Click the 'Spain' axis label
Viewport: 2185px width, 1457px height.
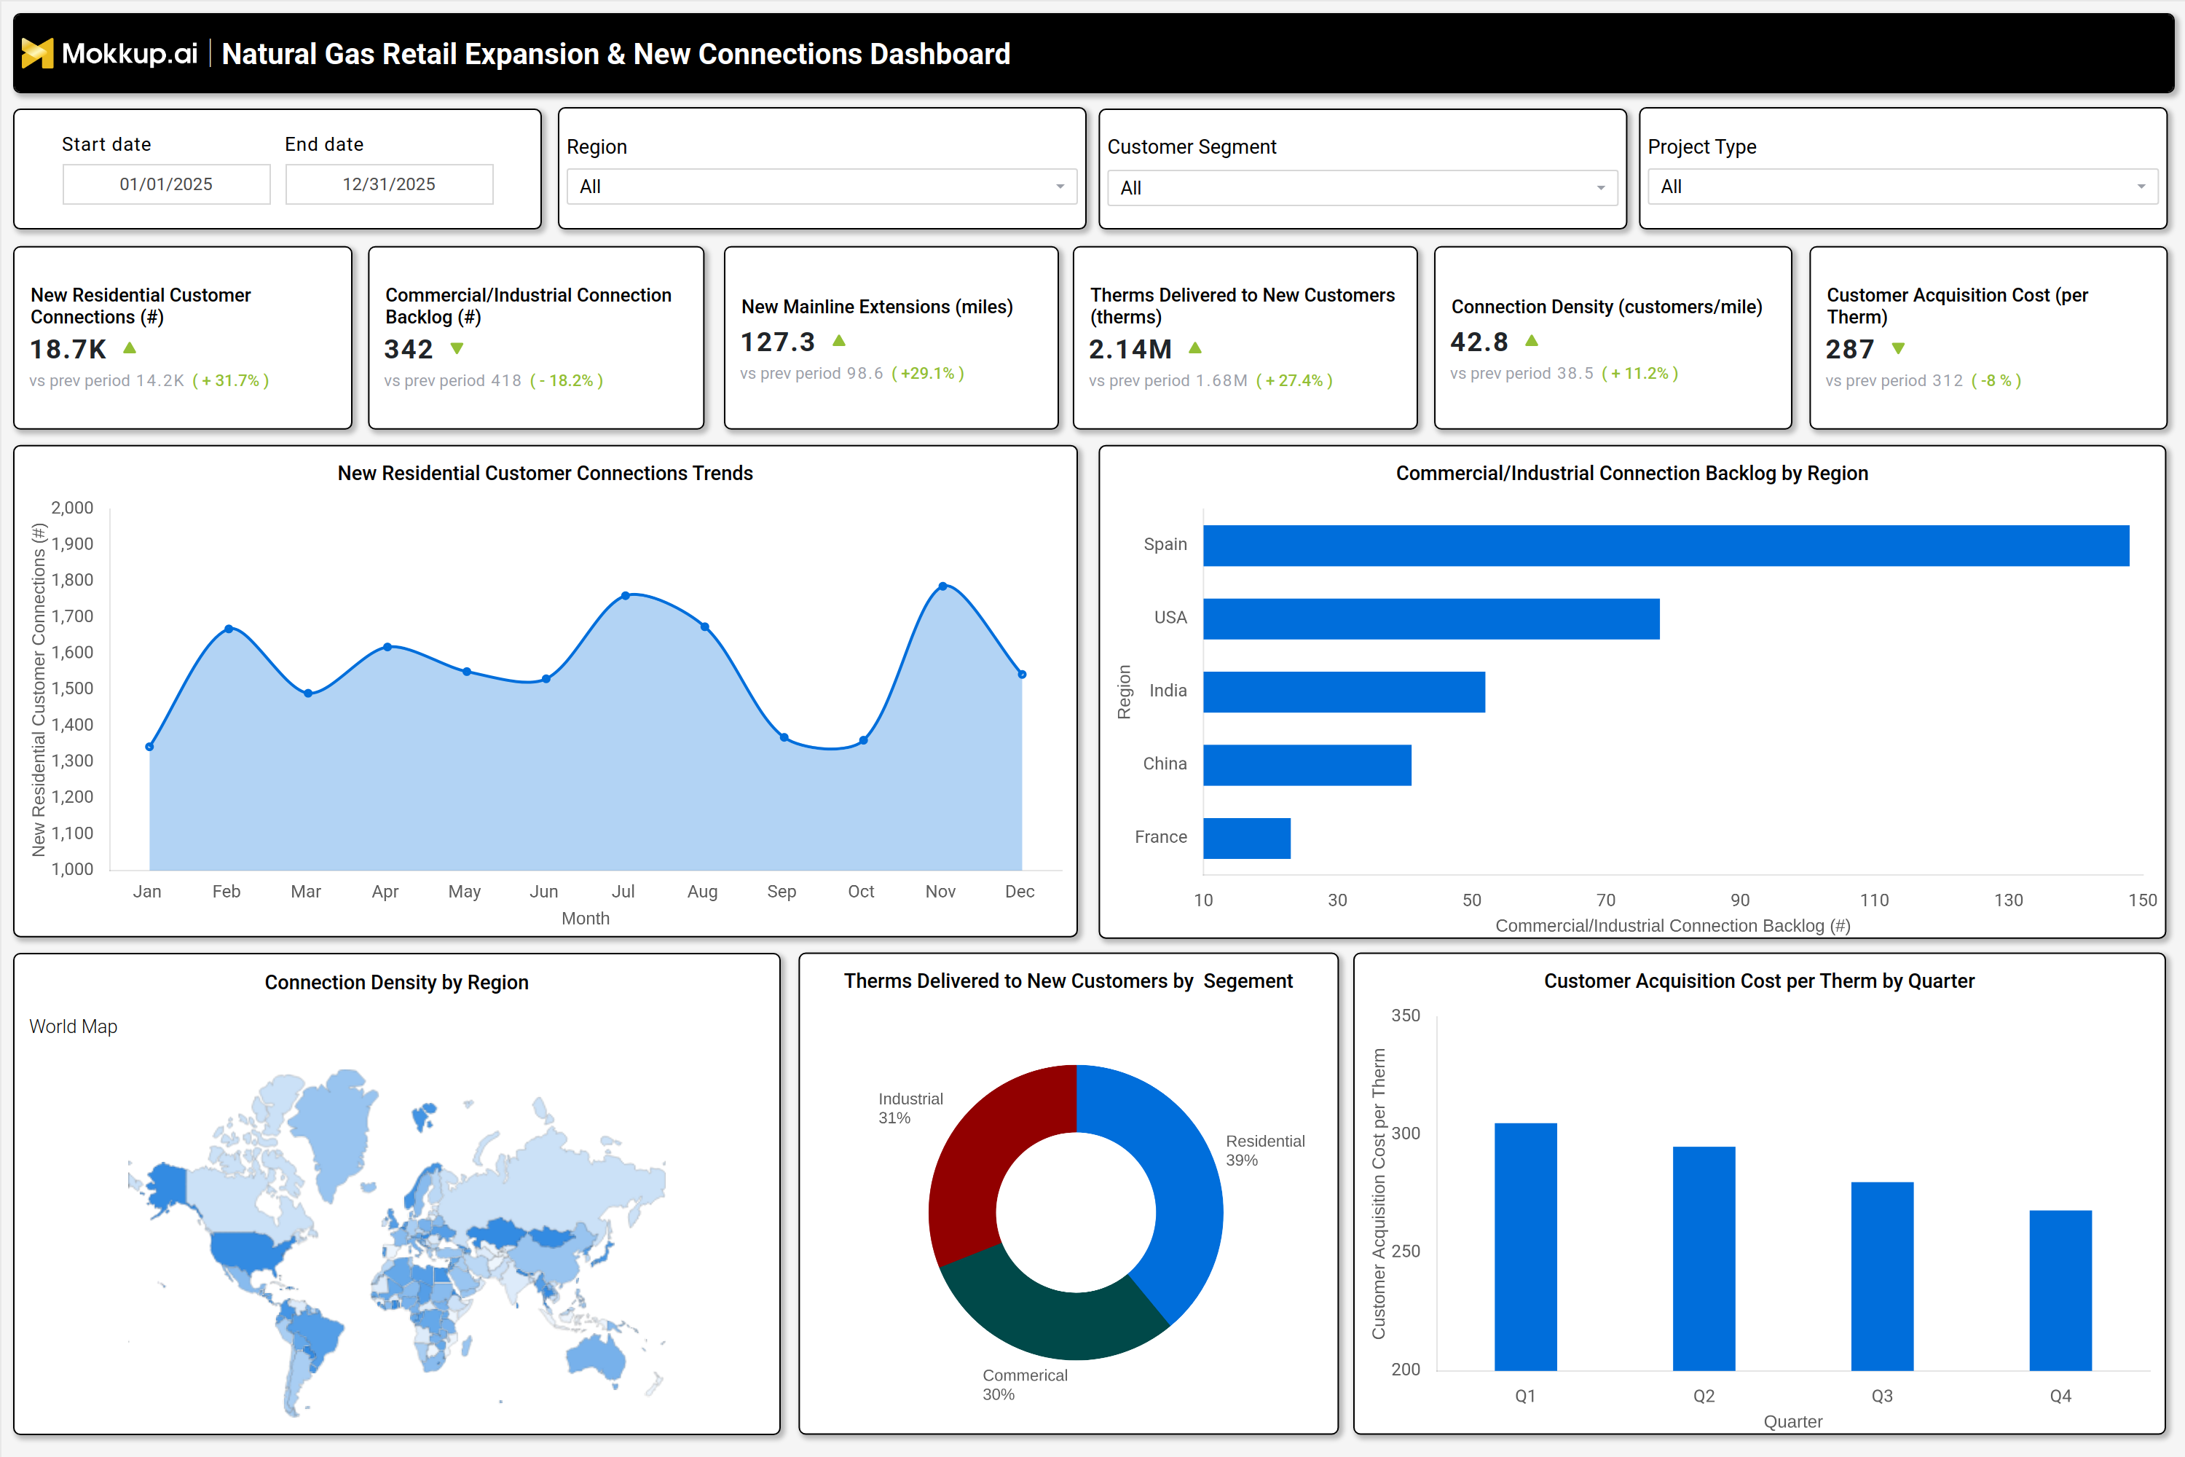1165,544
